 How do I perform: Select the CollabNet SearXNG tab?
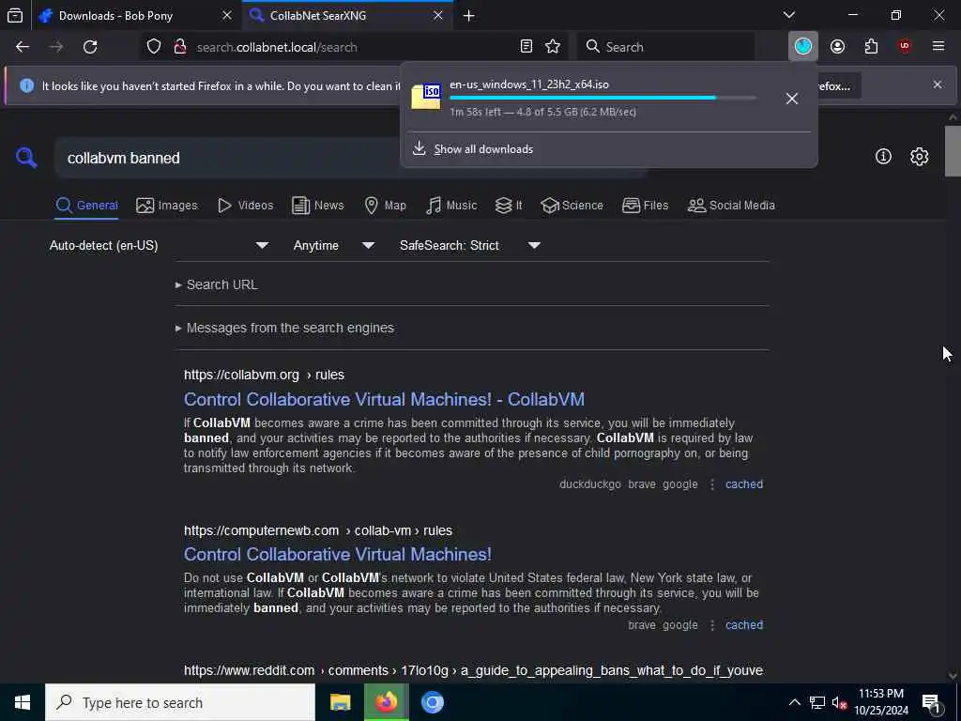point(319,16)
